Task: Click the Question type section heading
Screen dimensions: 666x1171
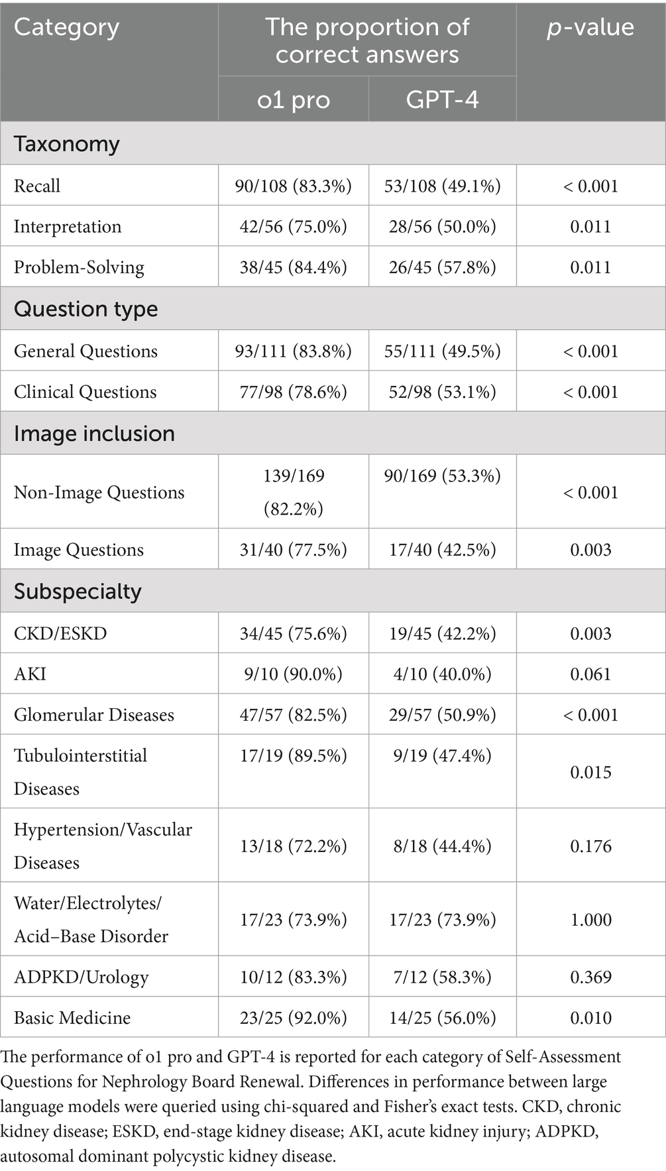Action: coord(85,309)
